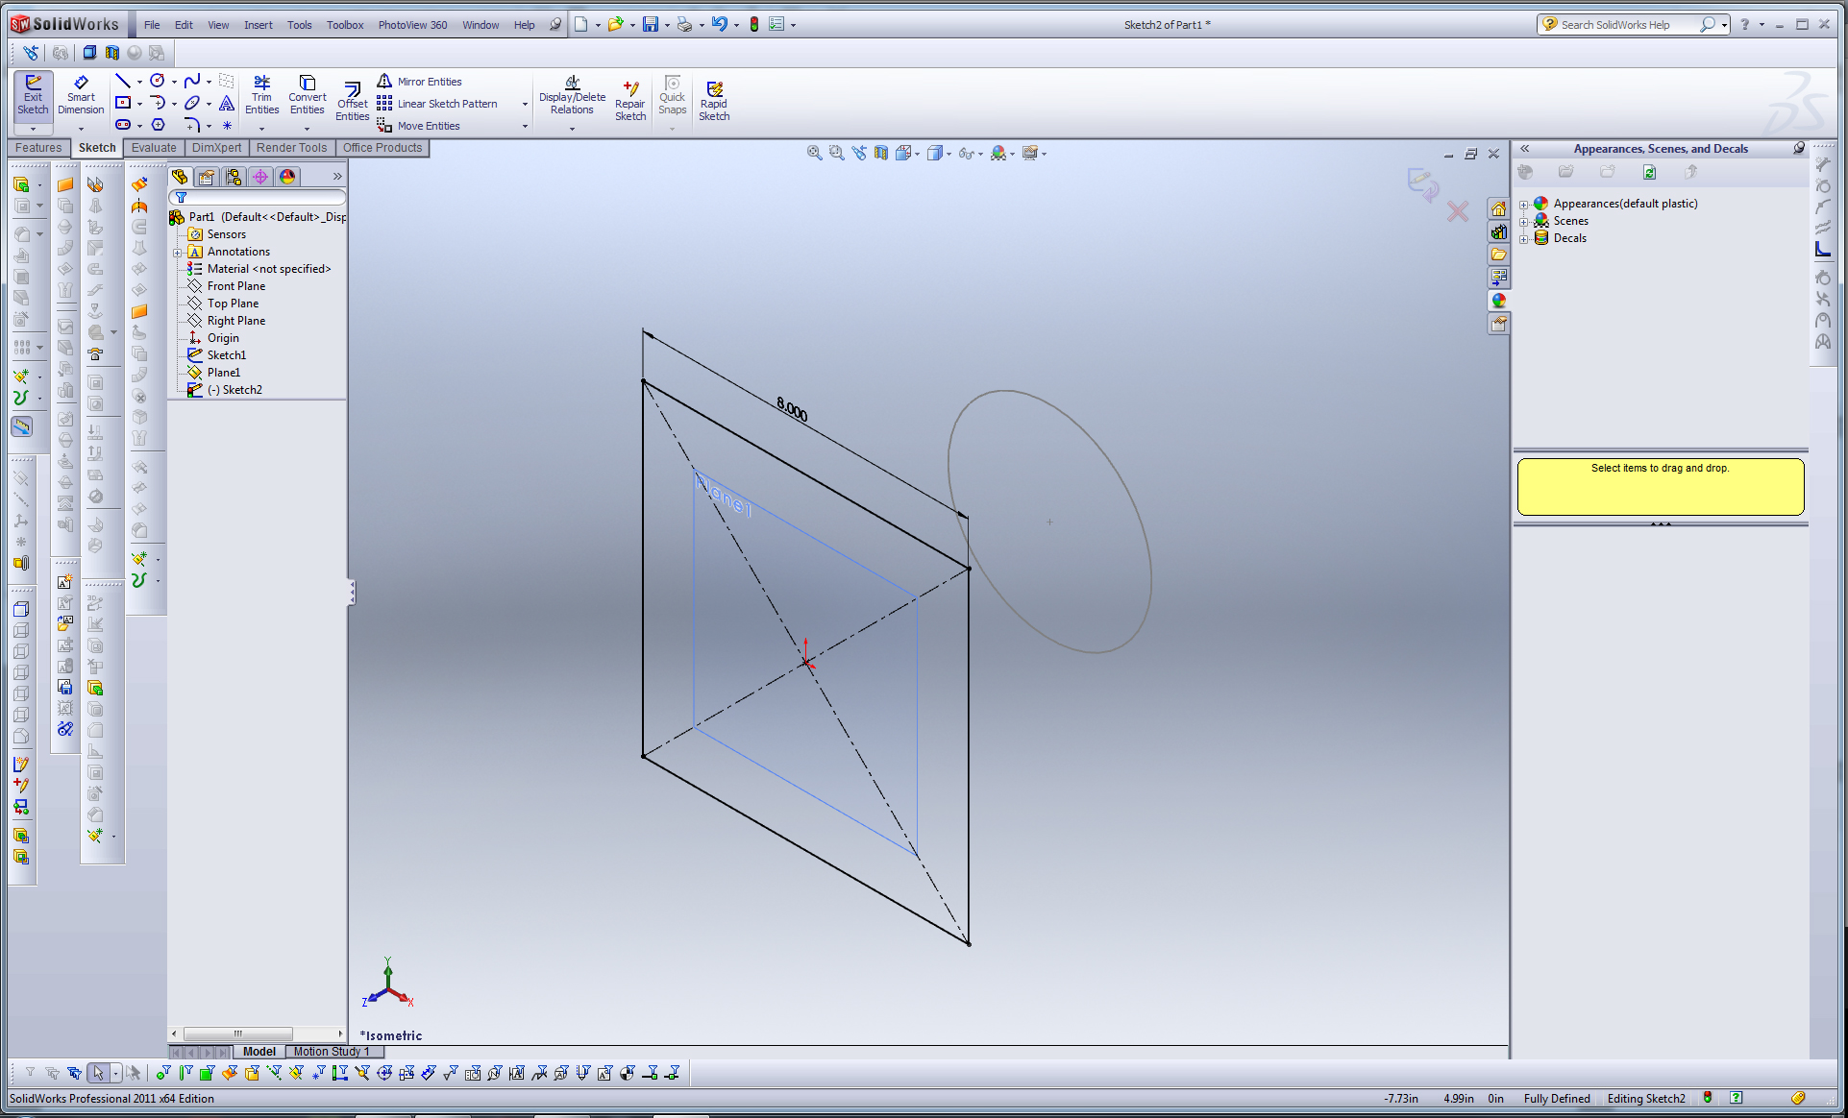Switch to the DimXpert tab

(x=216, y=148)
